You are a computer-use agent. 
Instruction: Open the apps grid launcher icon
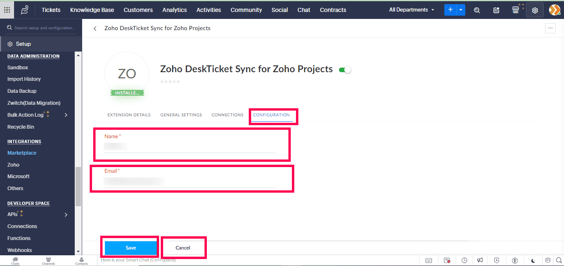7,10
